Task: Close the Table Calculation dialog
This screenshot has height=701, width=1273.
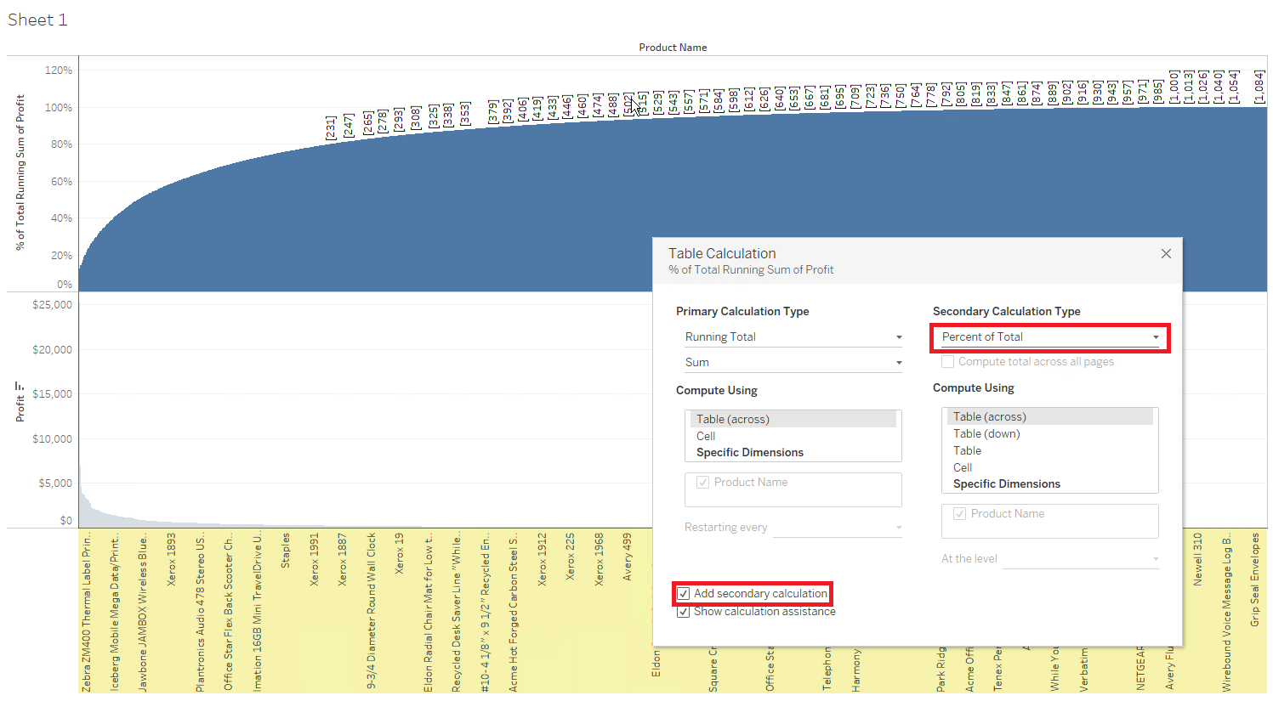Action: click(x=1166, y=254)
